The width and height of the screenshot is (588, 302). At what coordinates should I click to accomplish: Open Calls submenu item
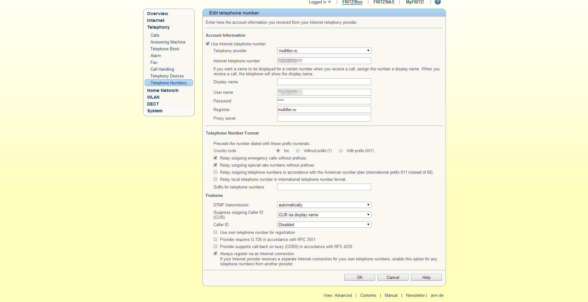(x=155, y=35)
